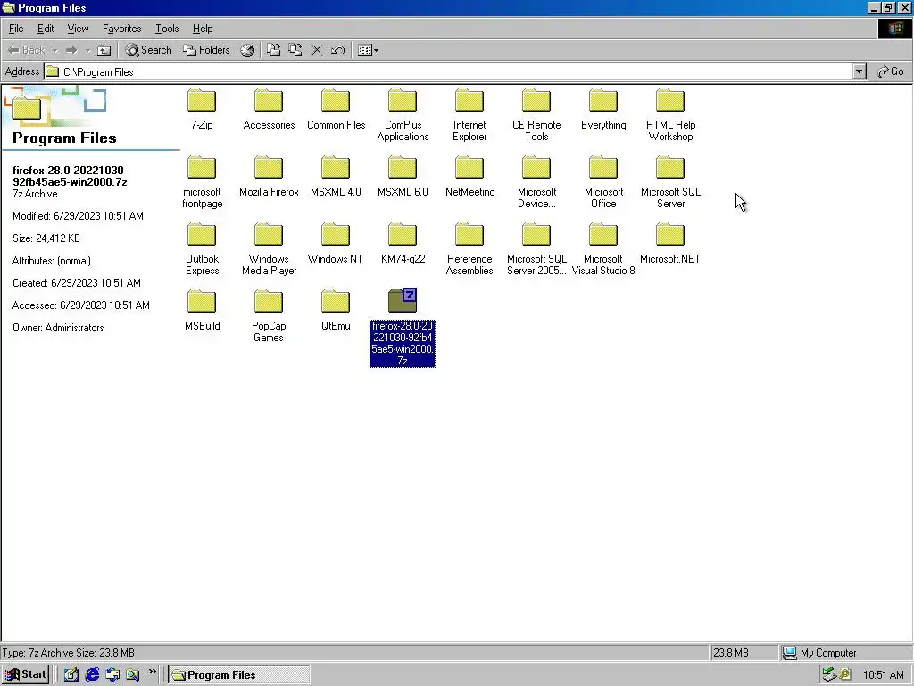
Task: Open the View menu
Action: click(79, 29)
